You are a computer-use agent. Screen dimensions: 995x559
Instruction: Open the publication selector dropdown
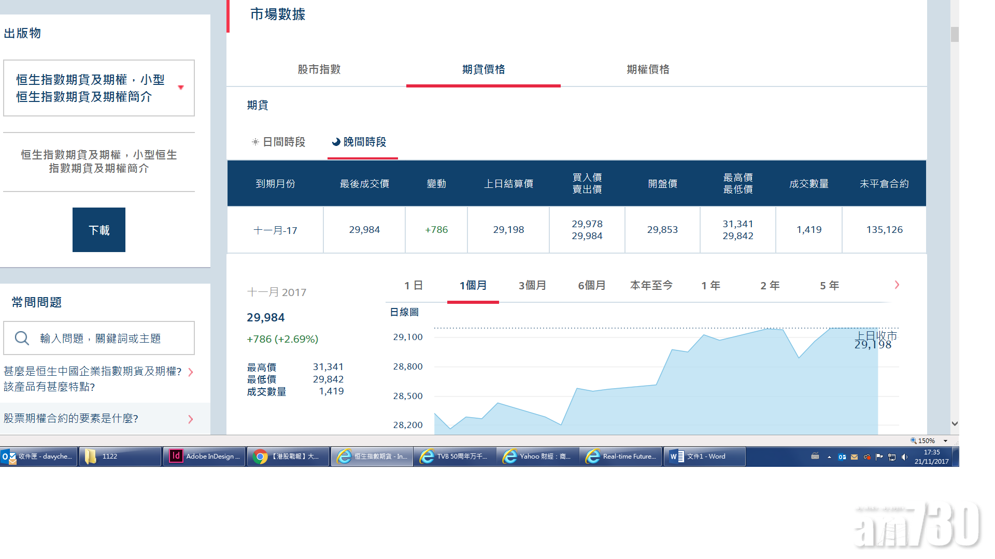tap(99, 88)
